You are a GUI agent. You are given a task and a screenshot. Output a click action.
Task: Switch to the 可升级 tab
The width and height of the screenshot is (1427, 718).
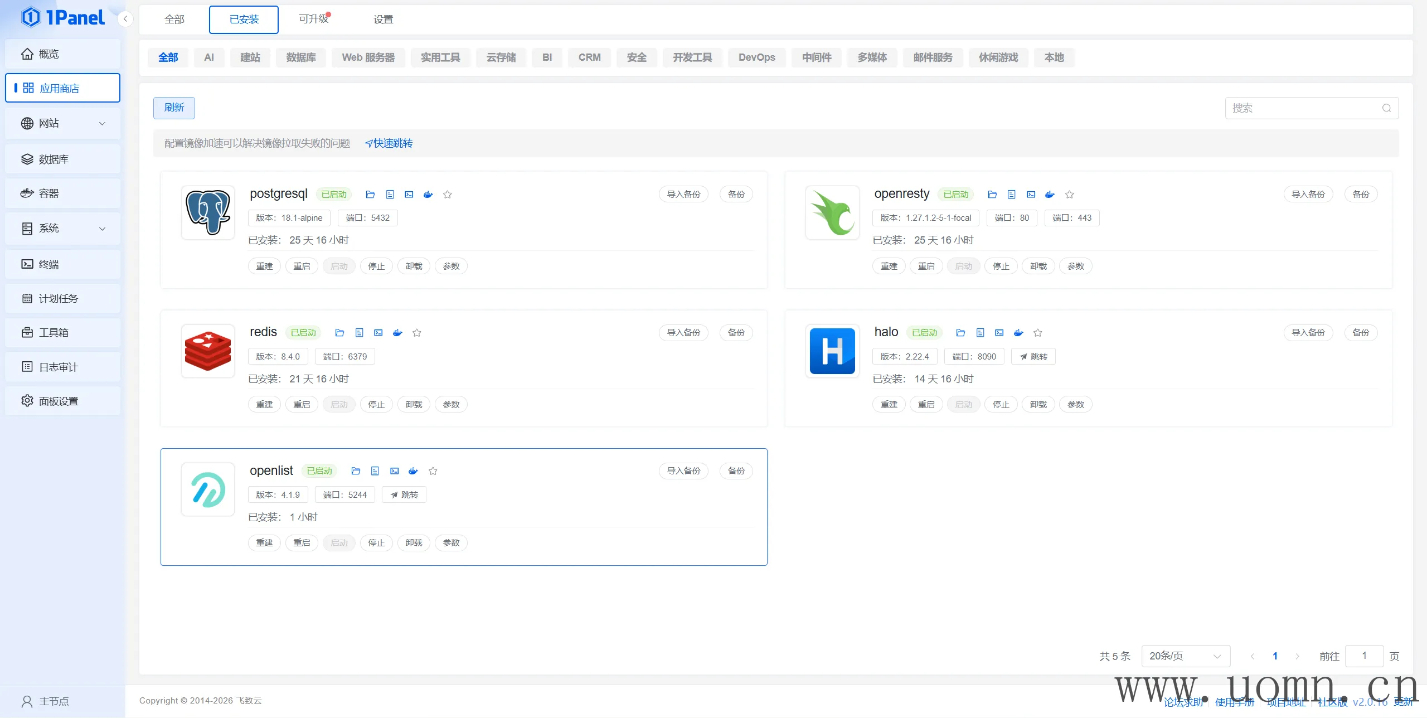(314, 19)
